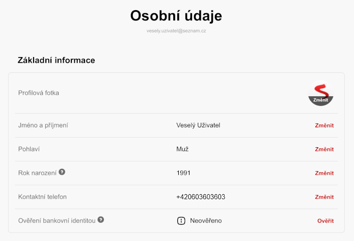Change name via Změnit in Jméno row
This screenshot has height=241, width=354.
(x=324, y=125)
